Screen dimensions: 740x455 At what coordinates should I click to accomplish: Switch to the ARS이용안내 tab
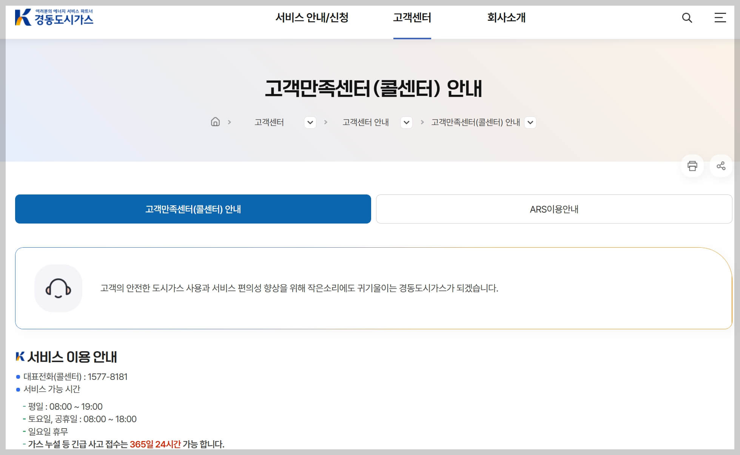coord(554,209)
